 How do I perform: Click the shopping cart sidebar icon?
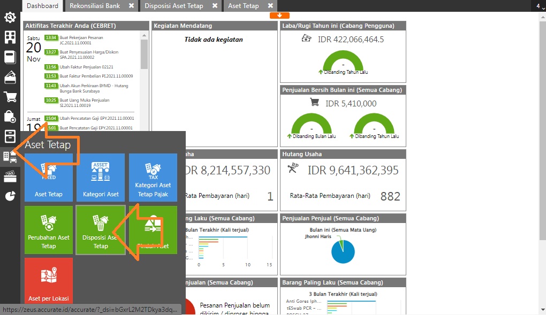[10, 97]
